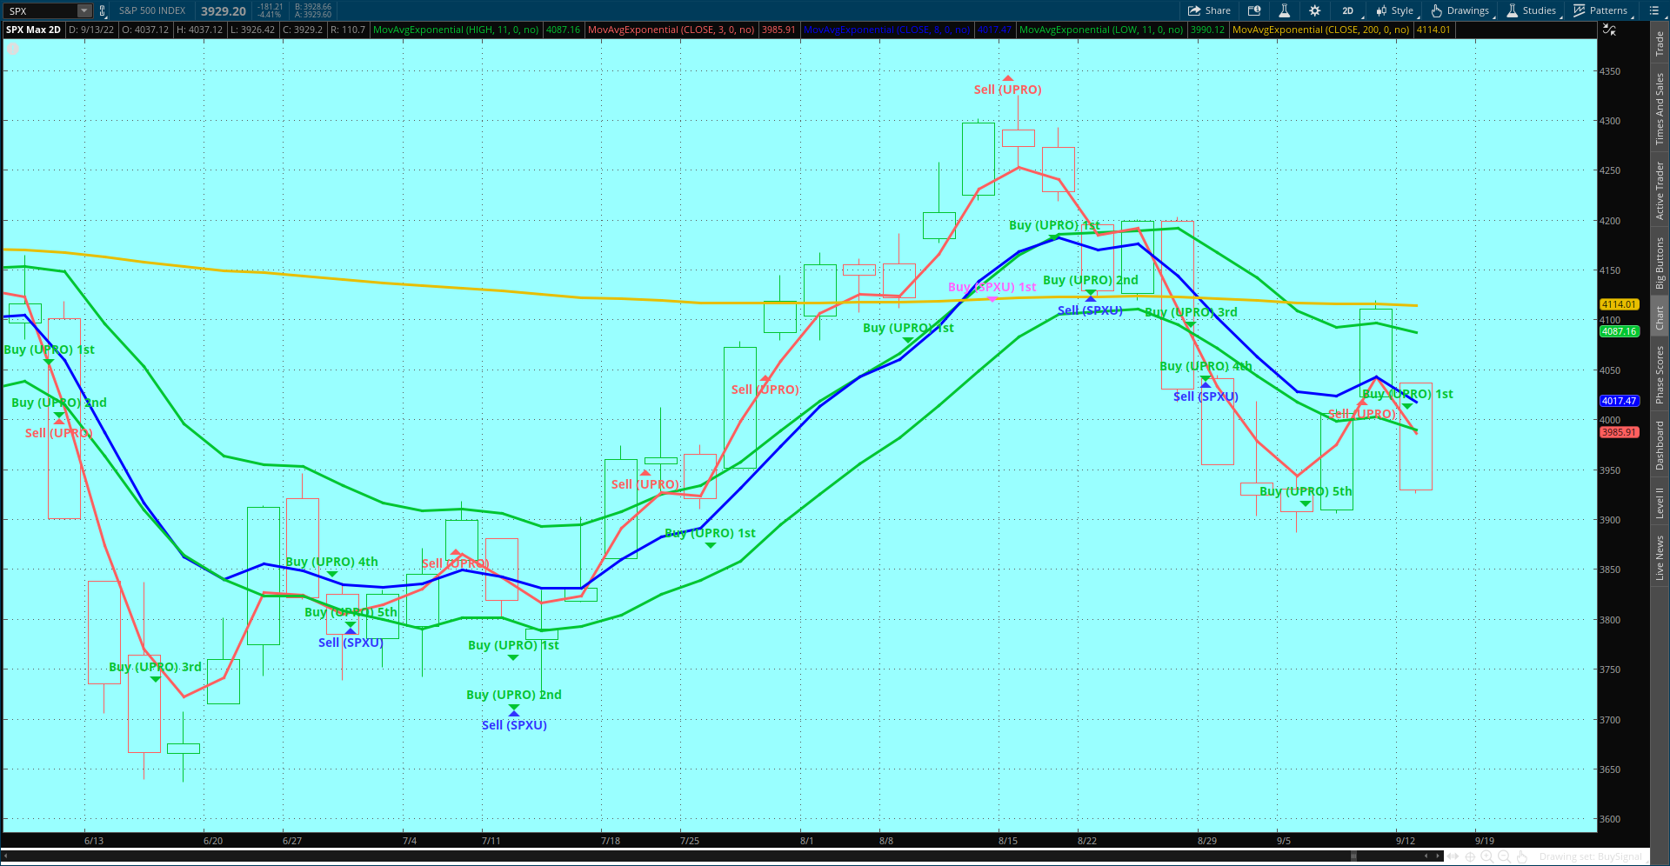Open the Drawings menu

pos(1460,10)
